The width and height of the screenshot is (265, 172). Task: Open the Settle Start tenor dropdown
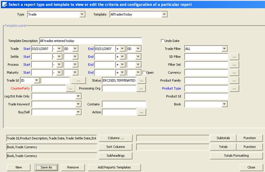tap(75, 57)
